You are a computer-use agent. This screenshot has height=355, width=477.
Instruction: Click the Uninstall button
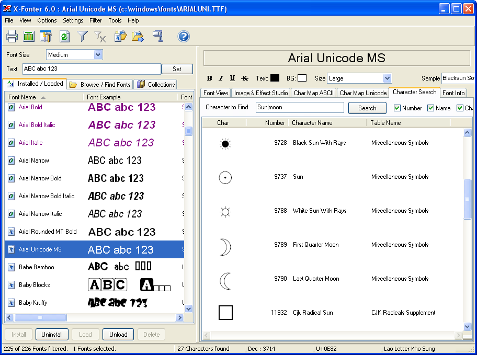pyautogui.click(x=52, y=335)
